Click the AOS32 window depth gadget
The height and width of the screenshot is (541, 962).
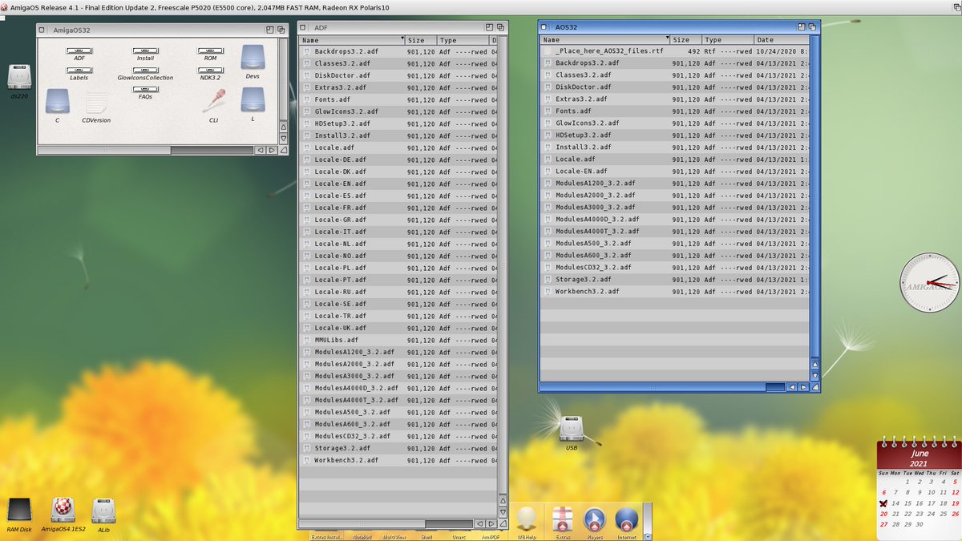tap(812, 26)
